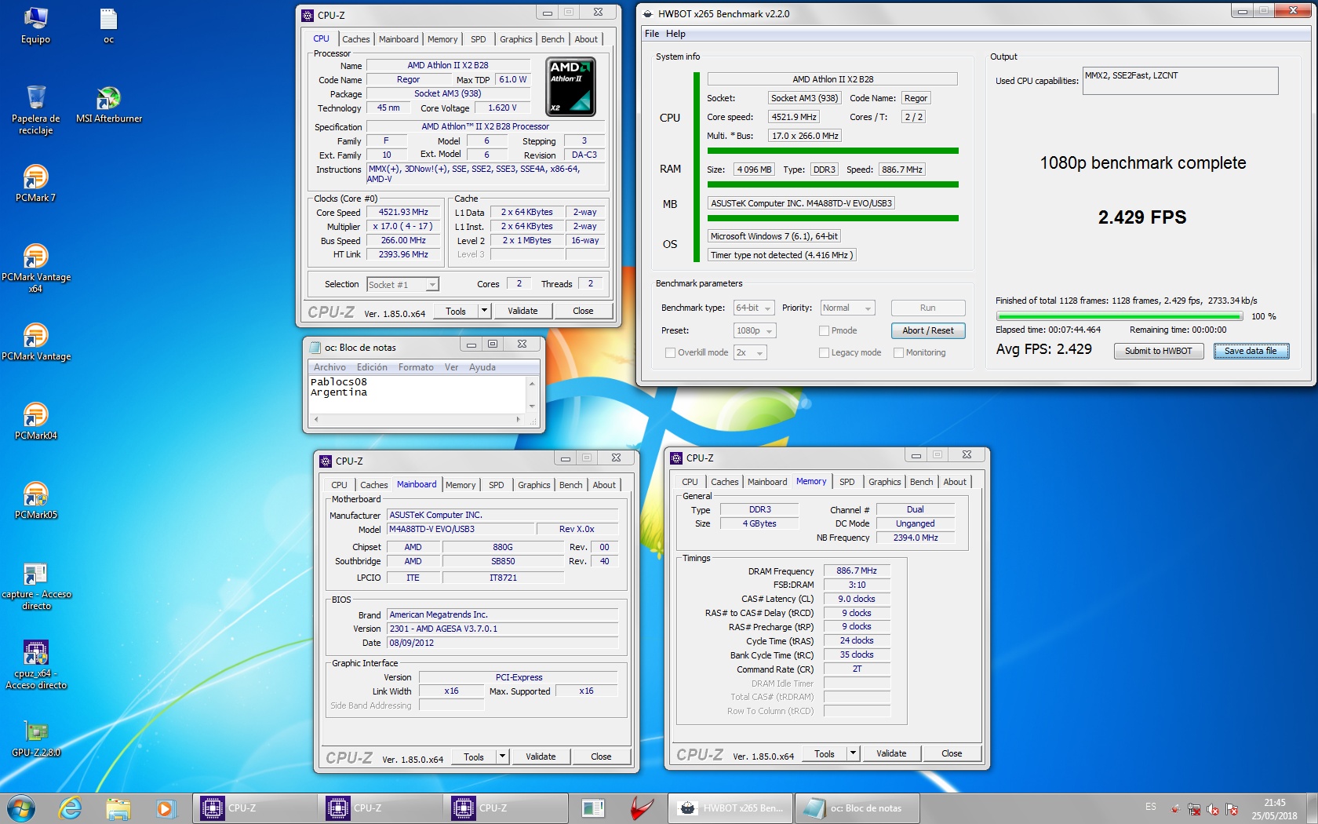Expand Tools arrow in Mainboard CPU-Z window

click(x=502, y=757)
